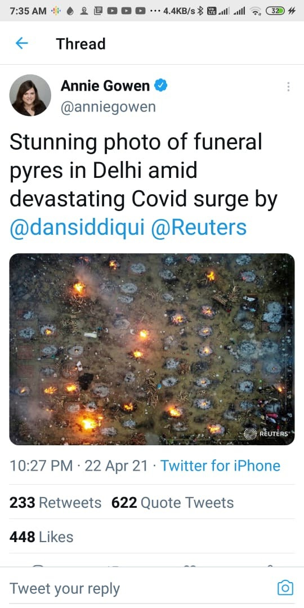Image resolution: width=304 pixels, height=608 pixels.
Task: Open the @Reuters mention link
Action: point(199,227)
